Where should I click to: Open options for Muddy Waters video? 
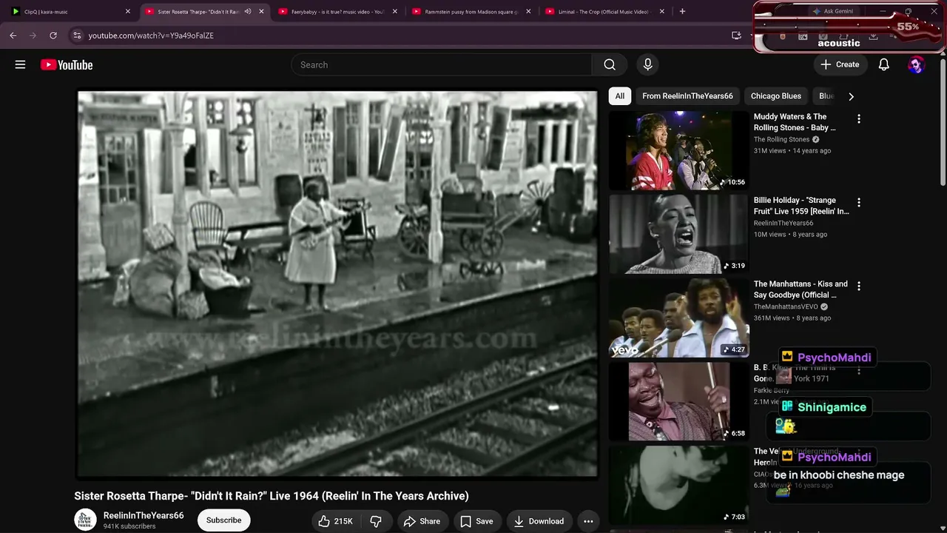pos(858,118)
